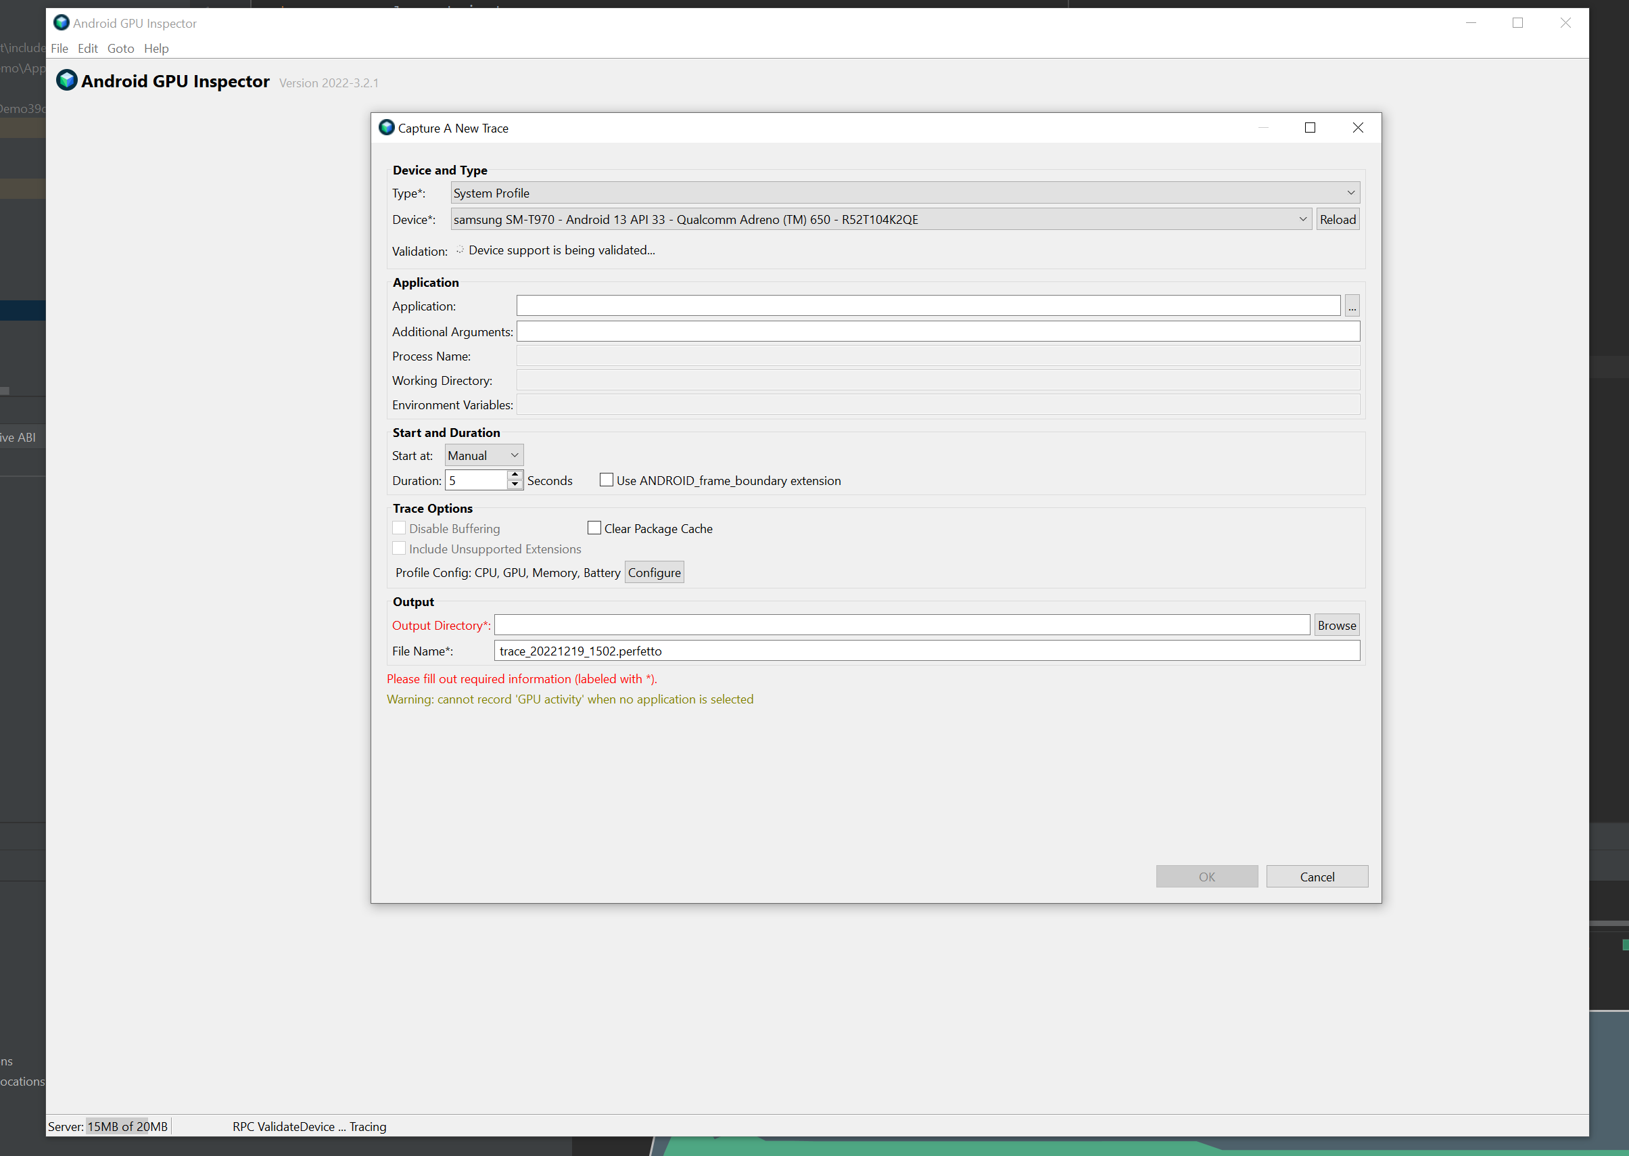The height and width of the screenshot is (1156, 1629).
Task: Click Browse beside Output Directory
Action: [x=1336, y=624]
